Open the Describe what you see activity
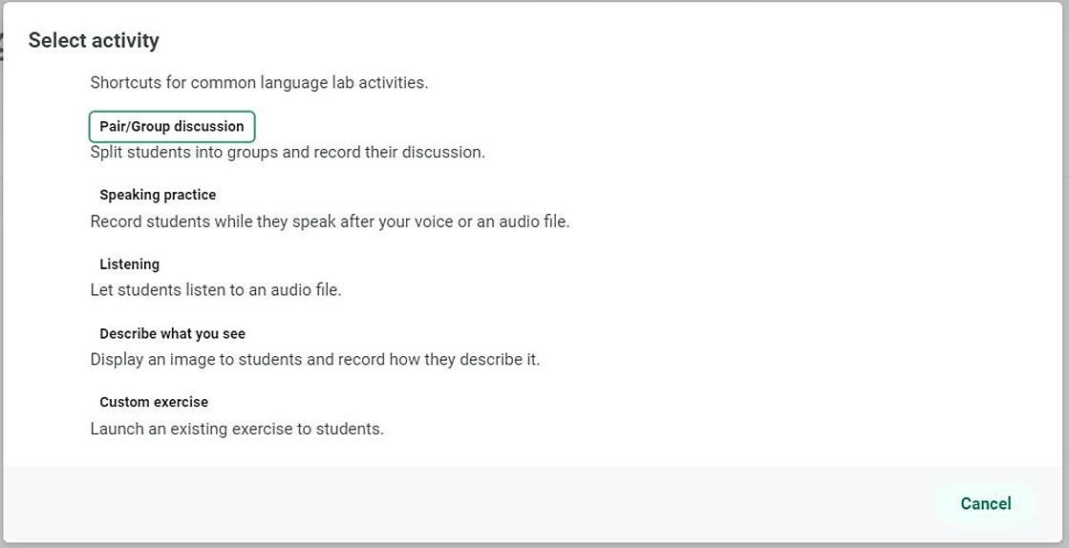 coord(172,334)
